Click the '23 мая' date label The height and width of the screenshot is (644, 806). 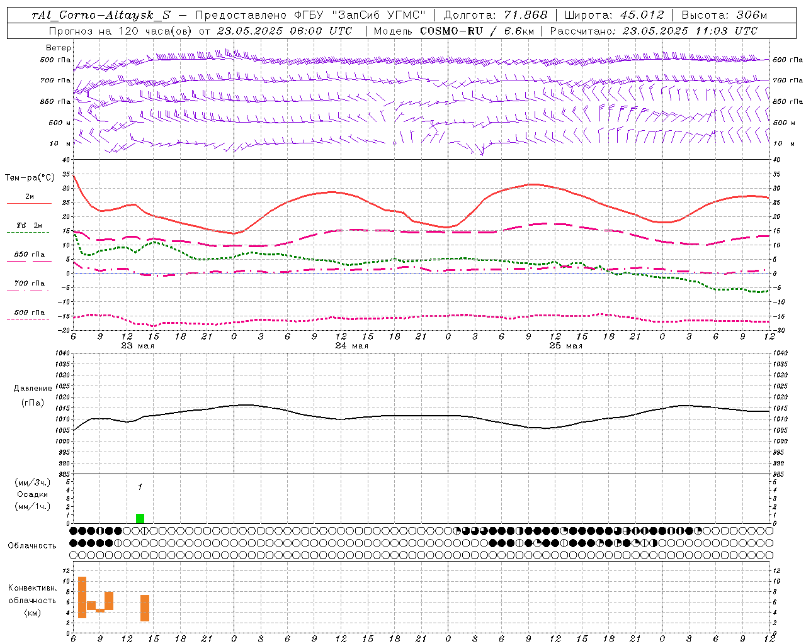tap(137, 345)
